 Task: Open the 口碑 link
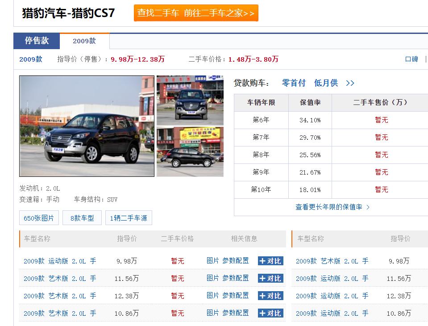[411, 59]
